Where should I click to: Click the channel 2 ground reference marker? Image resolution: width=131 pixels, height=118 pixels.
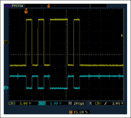point(6,88)
